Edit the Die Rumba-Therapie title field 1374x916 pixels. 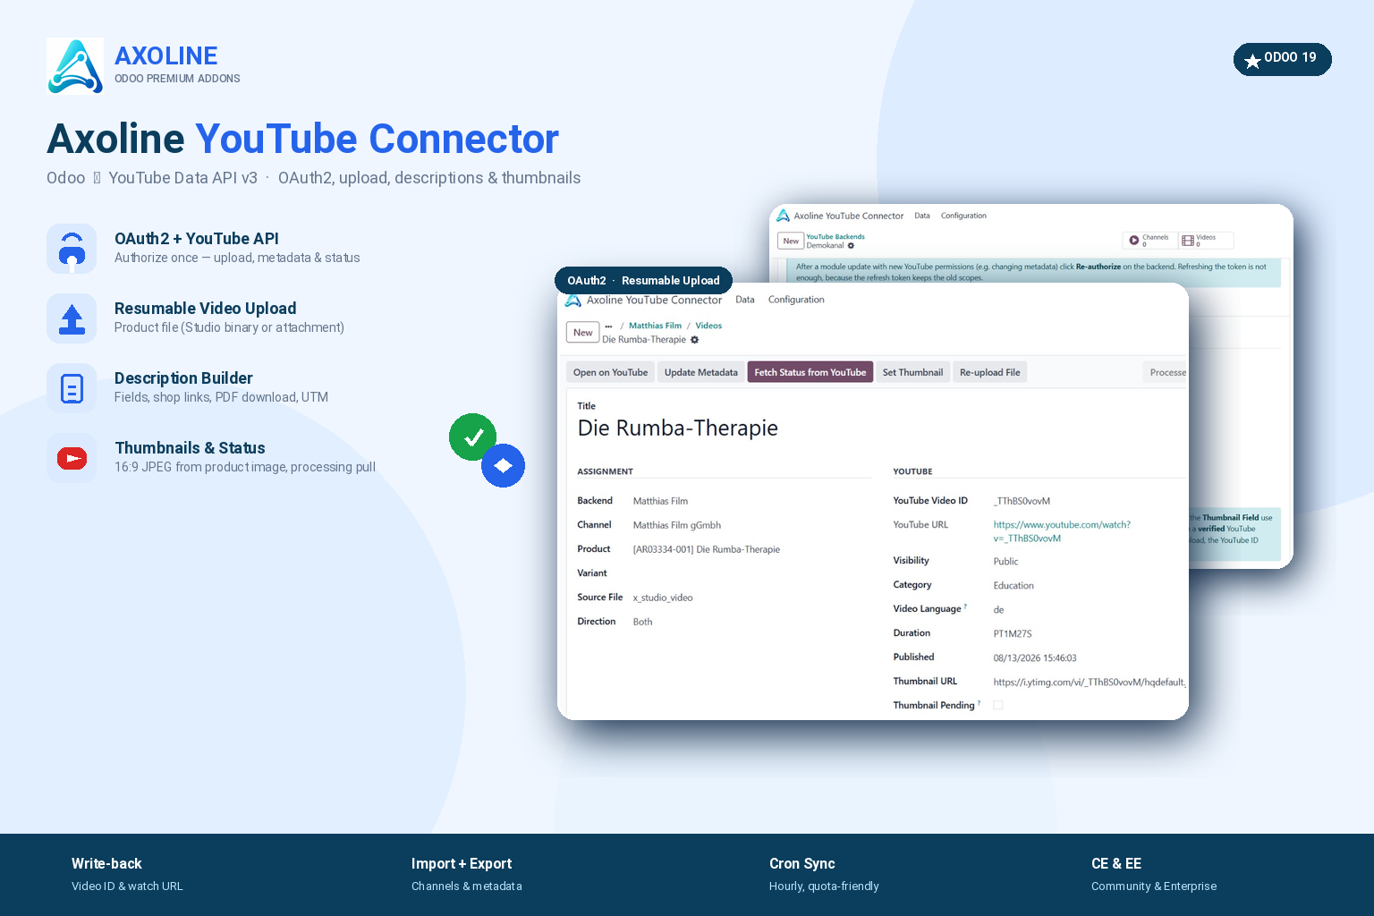click(678, 428)
